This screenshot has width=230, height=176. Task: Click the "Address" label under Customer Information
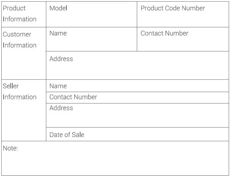tap(61, 59)
